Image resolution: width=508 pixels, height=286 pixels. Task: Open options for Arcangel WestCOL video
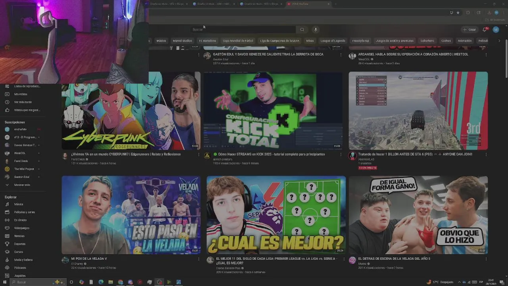(x=486, y=54)
